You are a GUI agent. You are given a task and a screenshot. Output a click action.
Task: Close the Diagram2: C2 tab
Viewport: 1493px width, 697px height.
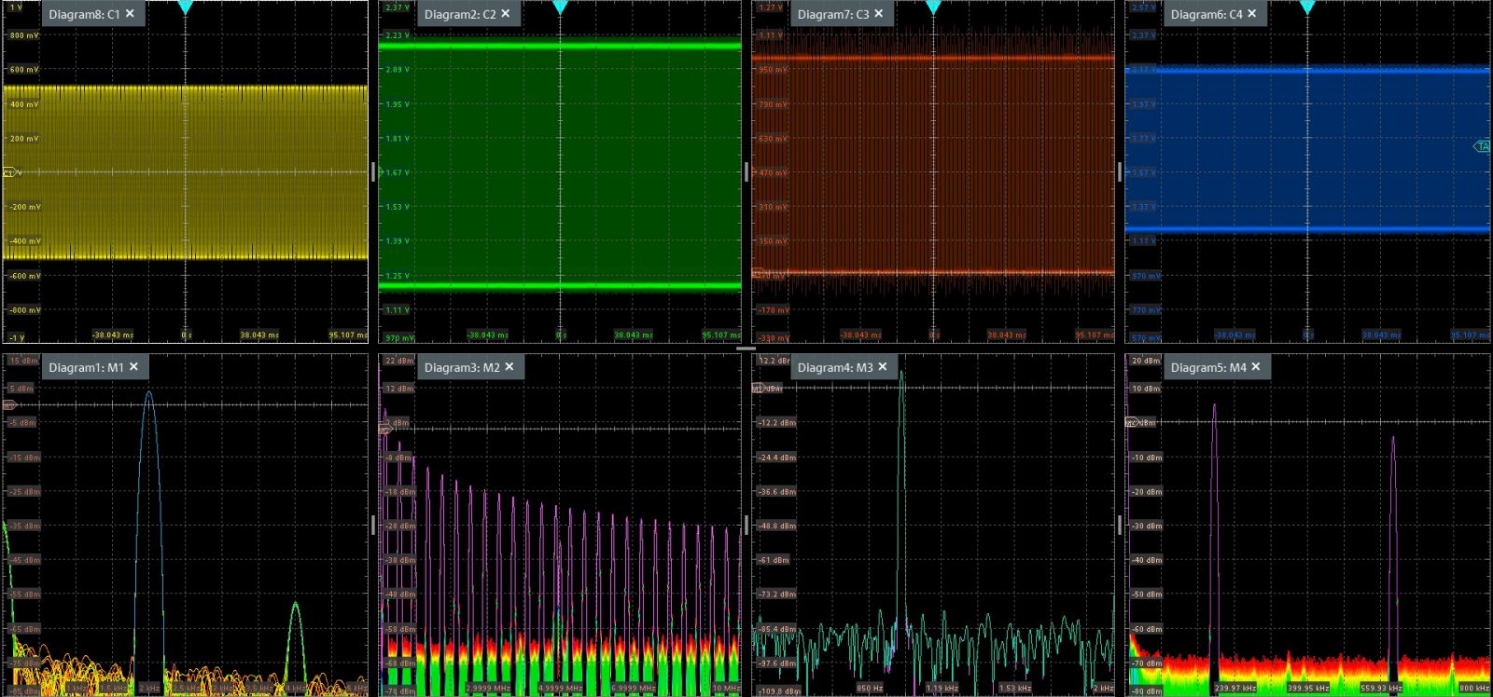point(506,14)
